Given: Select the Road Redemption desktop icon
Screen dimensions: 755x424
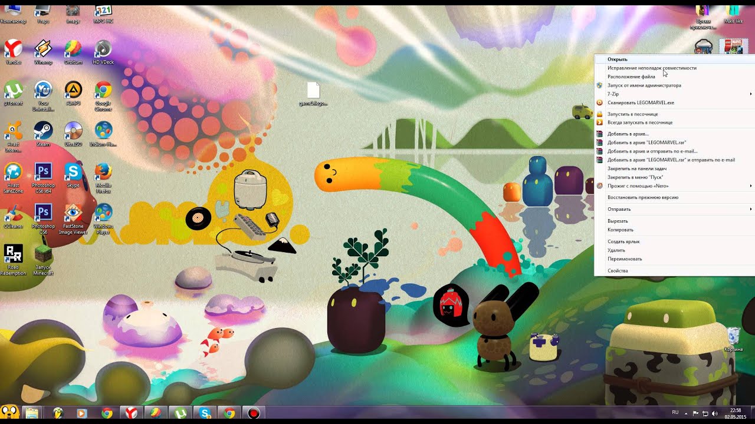Looking at the screenshot, I should [13, 260].
